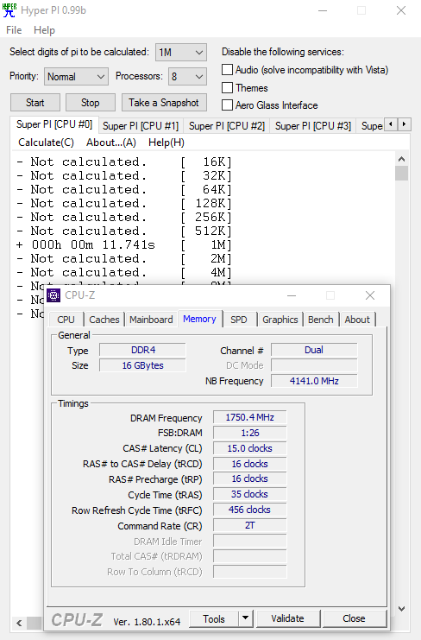Click the FSB:DRAM value 1:26
The width and height of the screenshot is (421, 640).
pyautogui.click(x=250, y=433)
